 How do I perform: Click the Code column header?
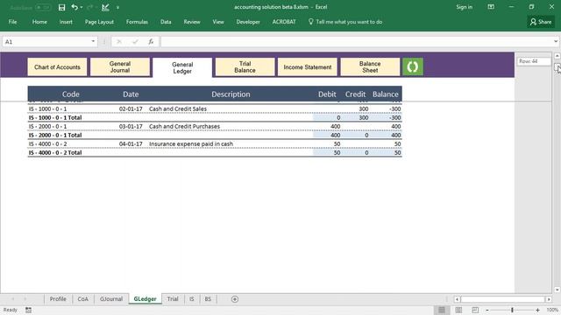pyautogui.click(x=71, y=94)
